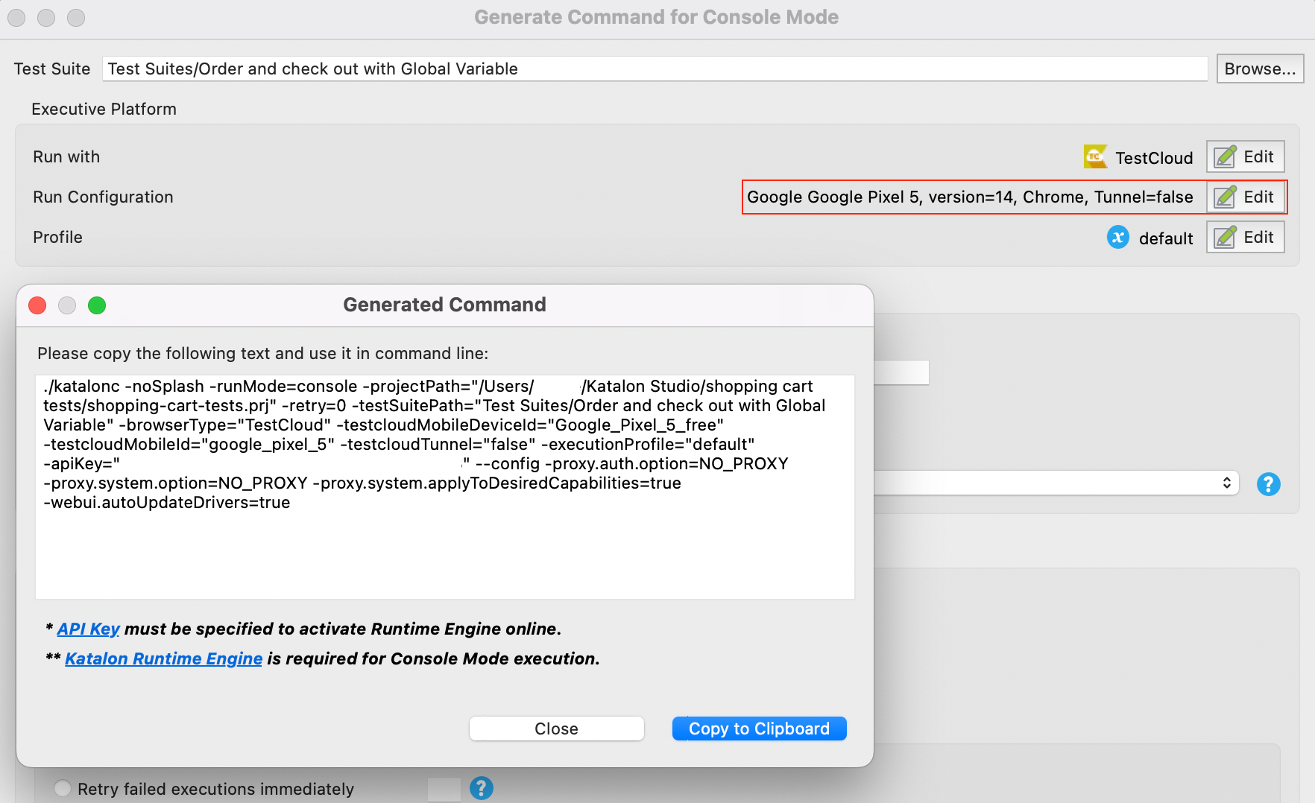Click the 'default' profile label
1315x803 pixels.
[x=1166, y=238]
